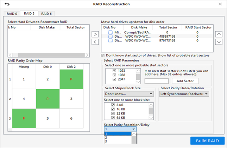This screenshot has height=148, width=227.
Task: Remove drive with the < arrow button
Action: click(95, 42)
